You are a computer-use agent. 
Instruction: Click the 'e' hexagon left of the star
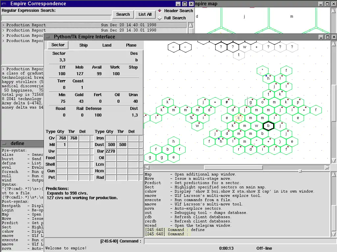click(x=227, y=118)
